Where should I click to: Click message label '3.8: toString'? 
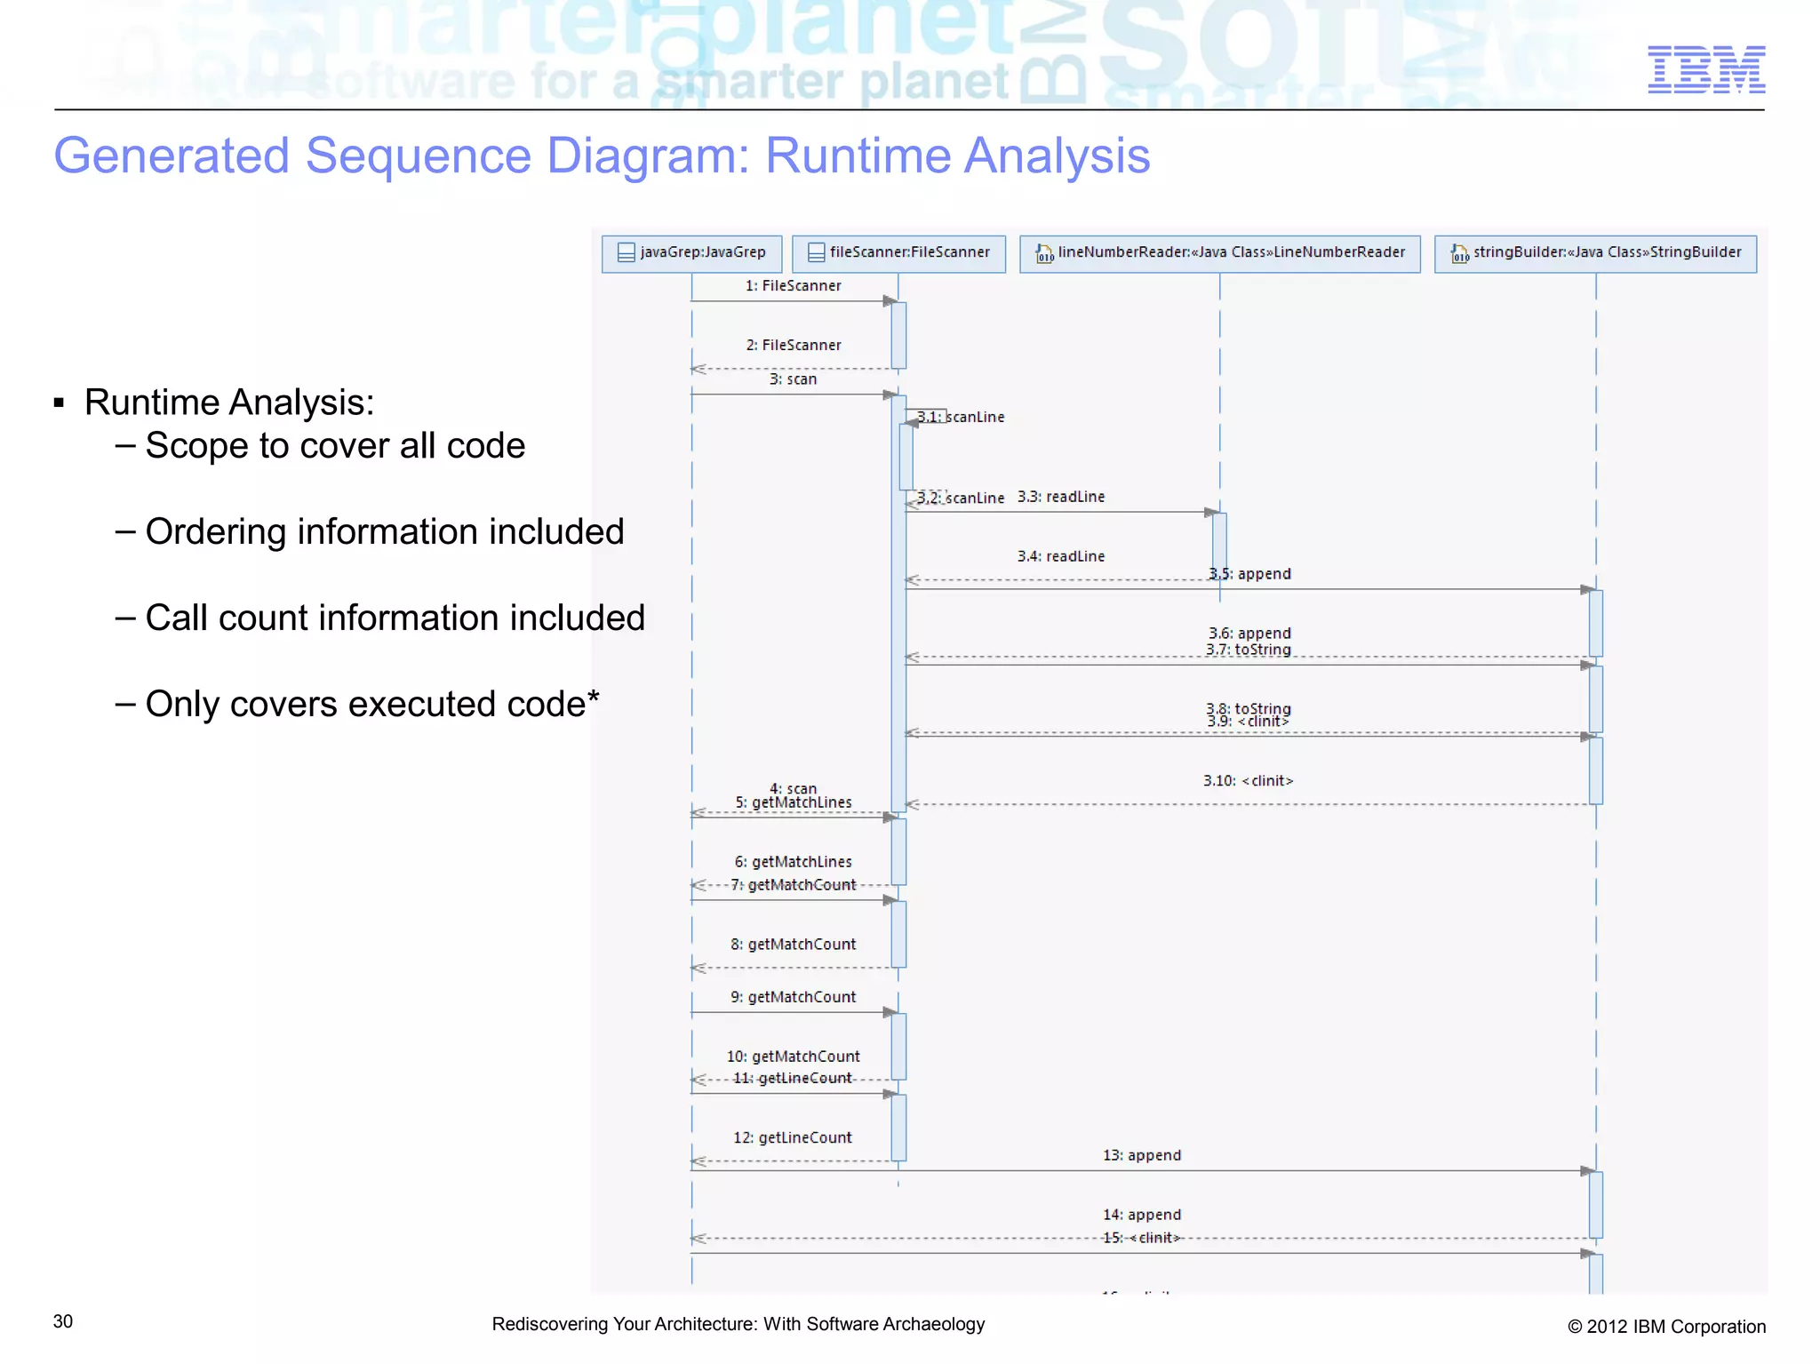coord(1249,708)
